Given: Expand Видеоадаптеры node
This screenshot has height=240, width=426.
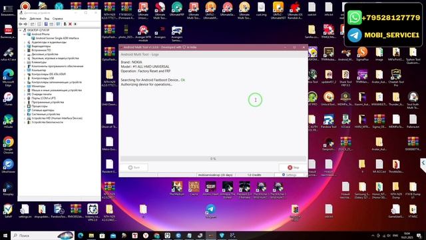Looking at the screenshot, I should (25, 46).
